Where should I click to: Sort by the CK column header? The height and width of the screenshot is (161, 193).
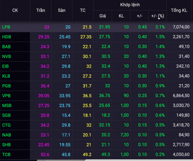[15, 10]
